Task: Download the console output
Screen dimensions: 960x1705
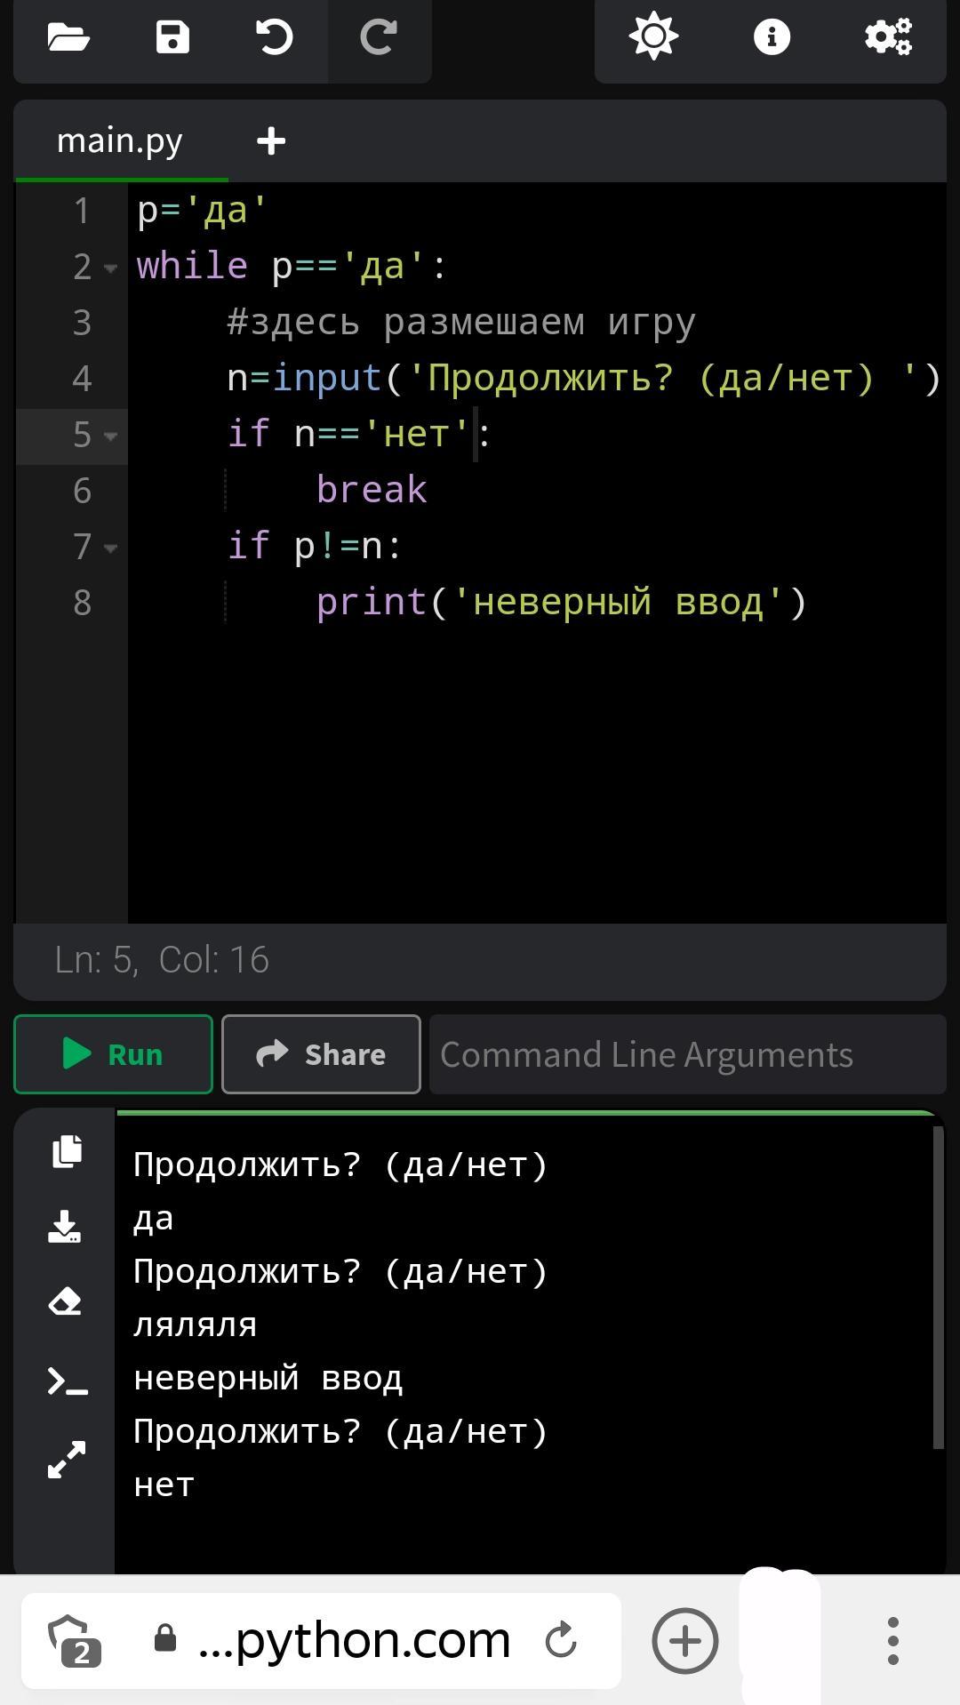Action: click(x=65, y=1227)
